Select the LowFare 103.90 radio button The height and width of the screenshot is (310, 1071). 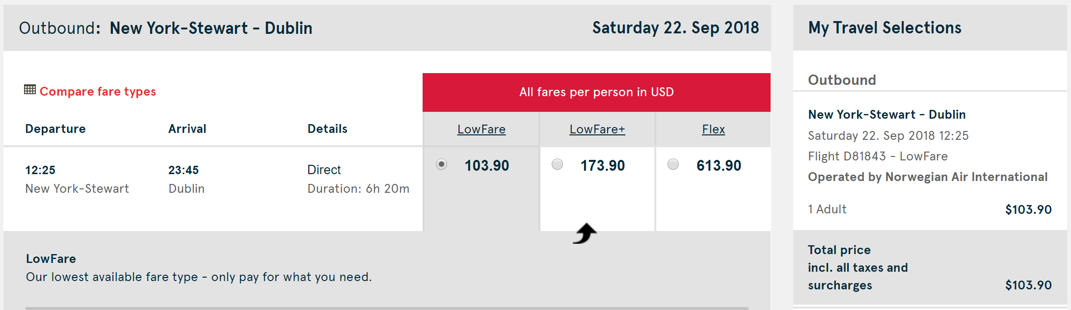[x=442, y=164]
